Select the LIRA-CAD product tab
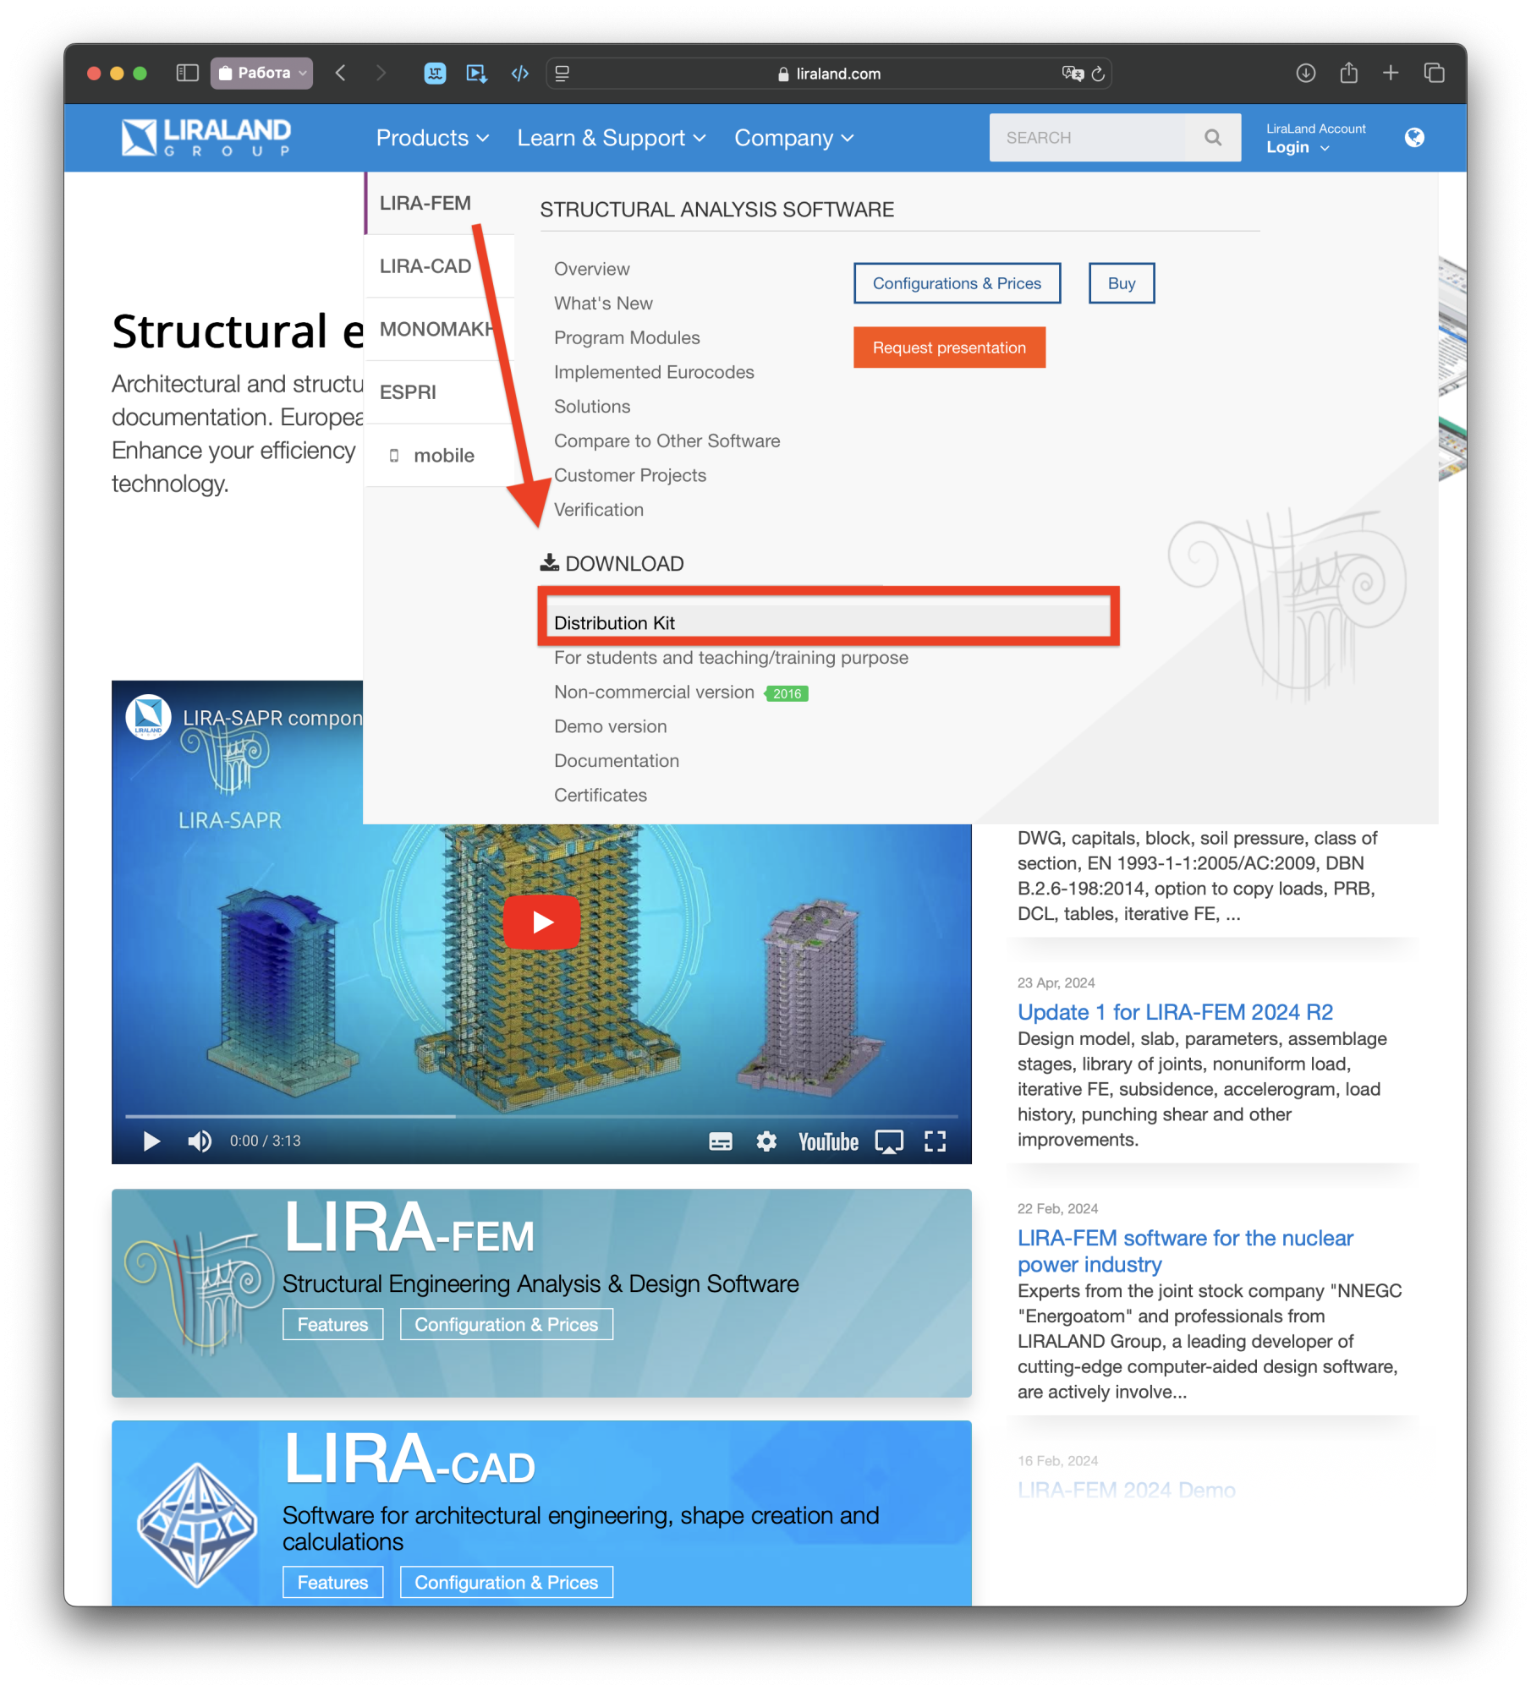This screenshot has width=1531, height=1691. point(425,266)
